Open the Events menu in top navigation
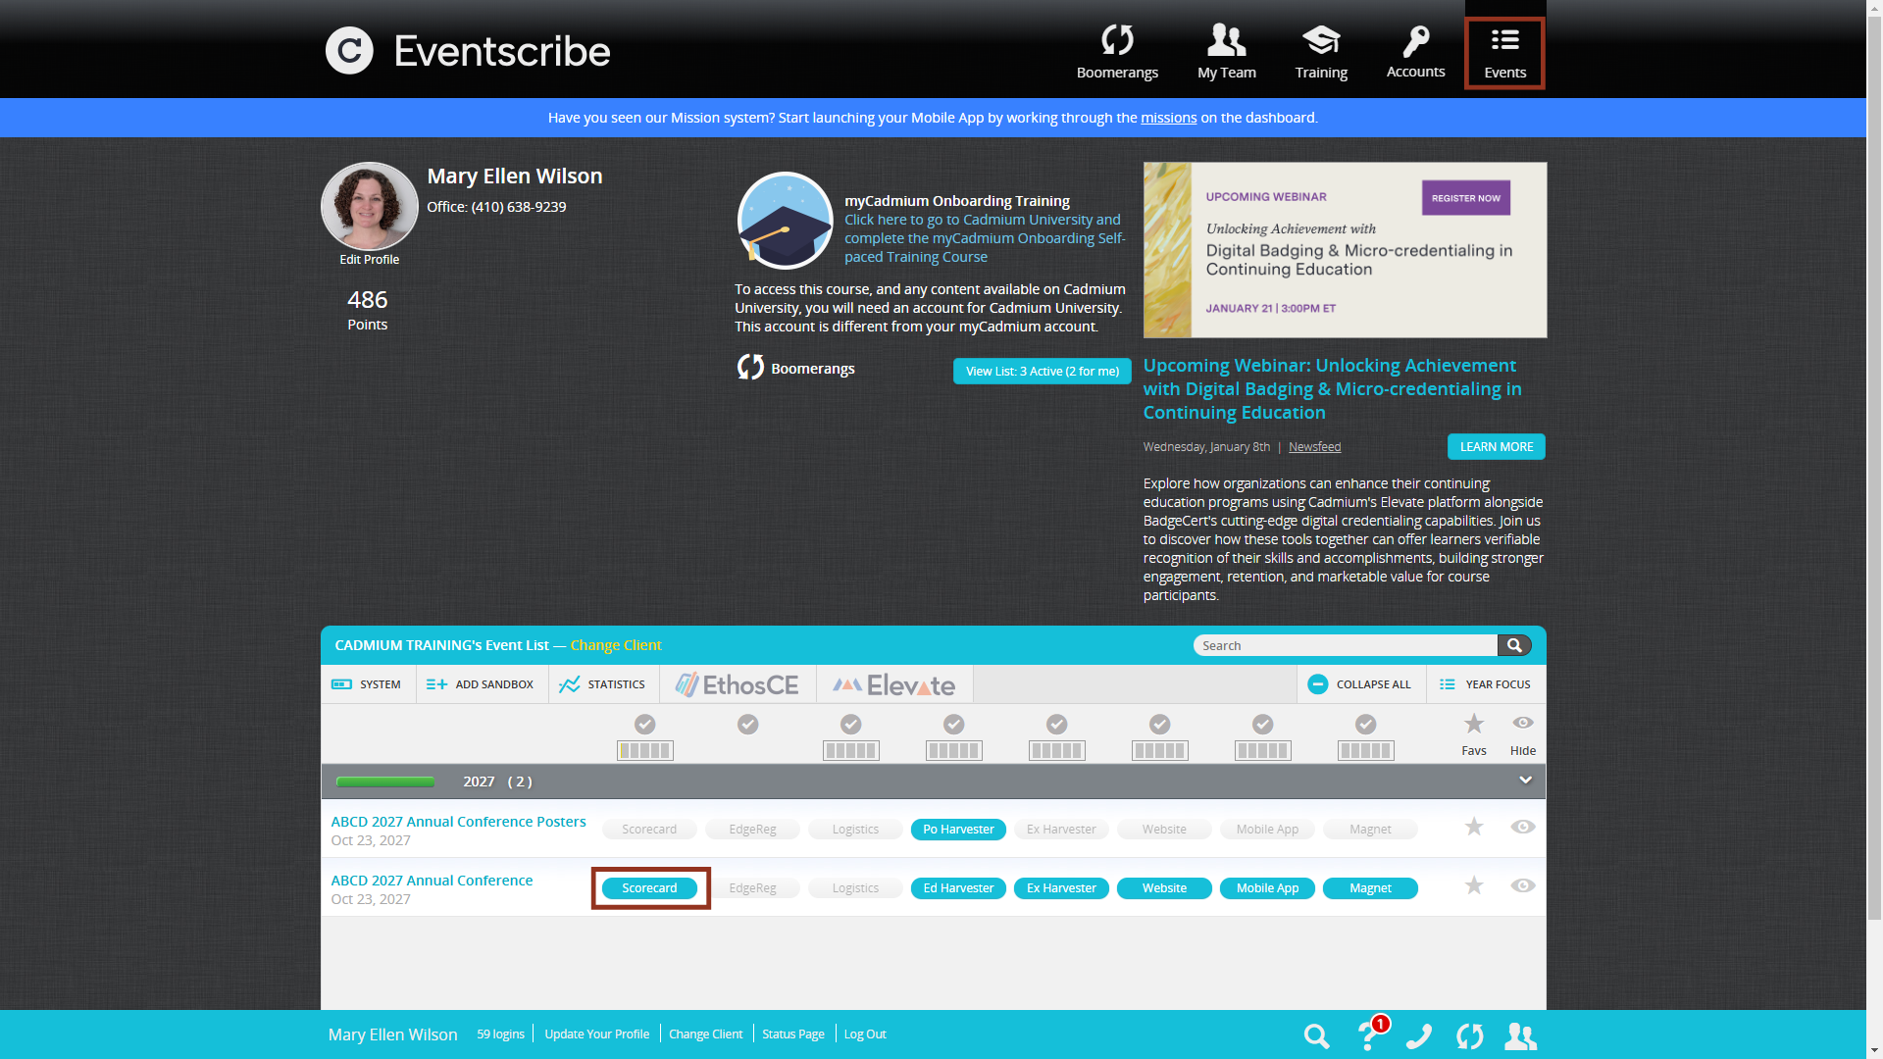Screen dimensions: 1883x1059 click(x=1504, y=53)
